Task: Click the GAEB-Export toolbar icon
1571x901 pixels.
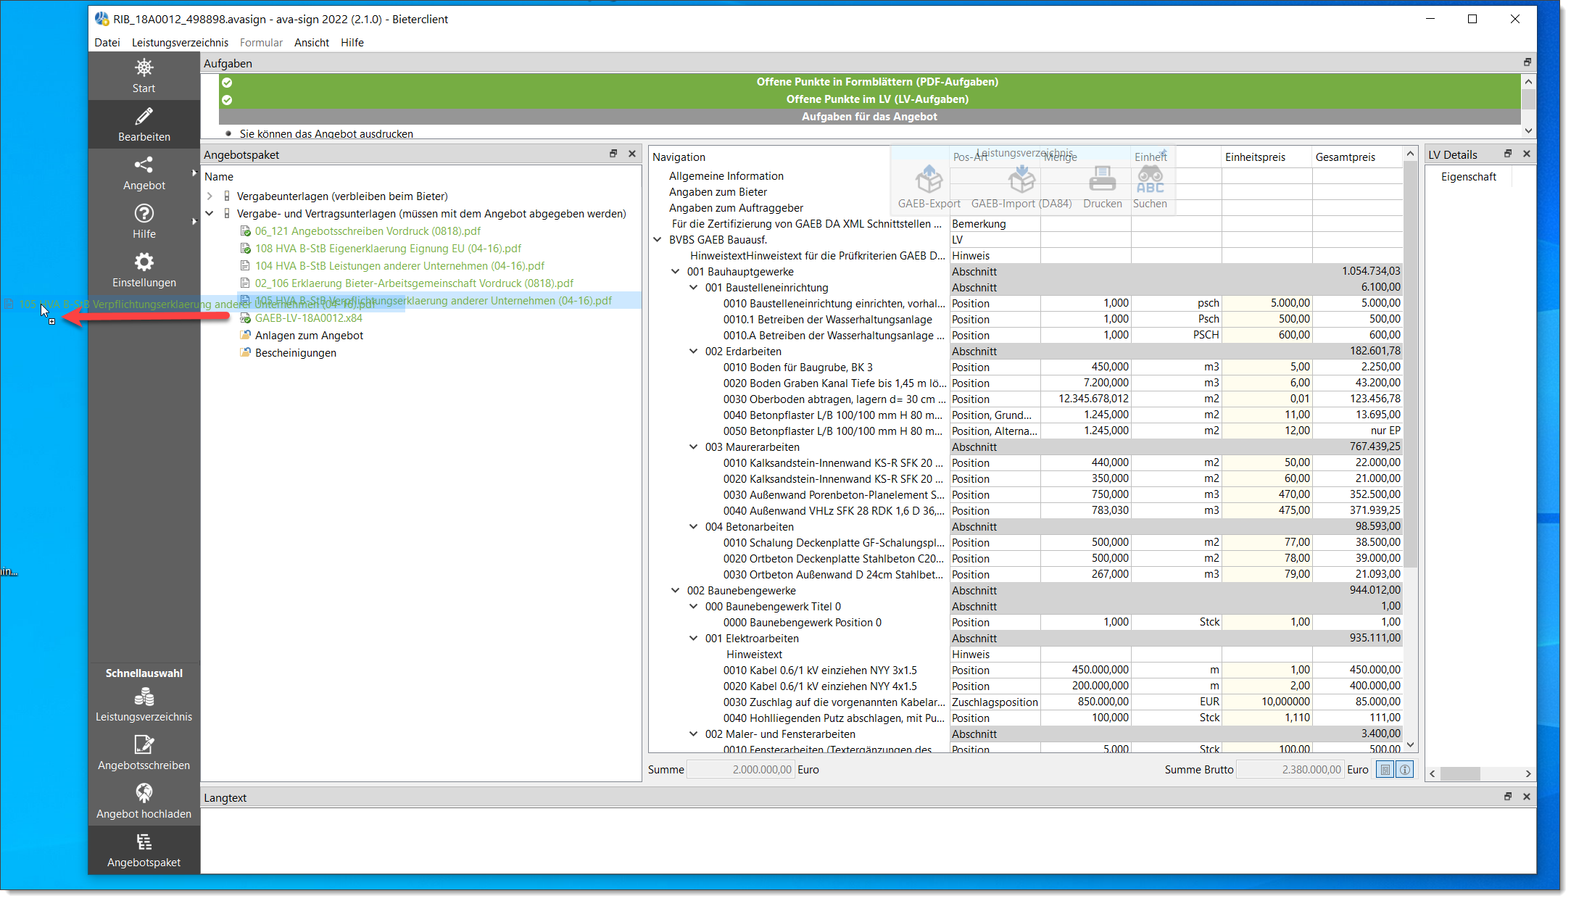Action: click(x=929, y=179)
